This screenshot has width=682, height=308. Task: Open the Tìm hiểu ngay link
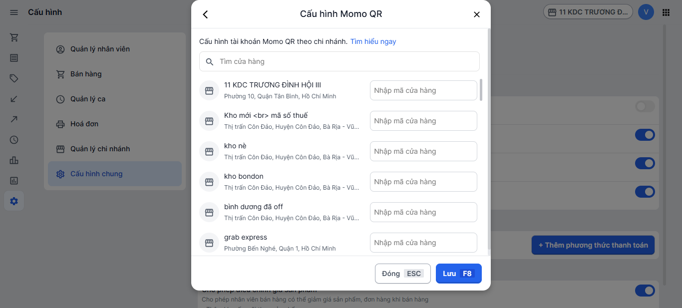click(373, 41)
